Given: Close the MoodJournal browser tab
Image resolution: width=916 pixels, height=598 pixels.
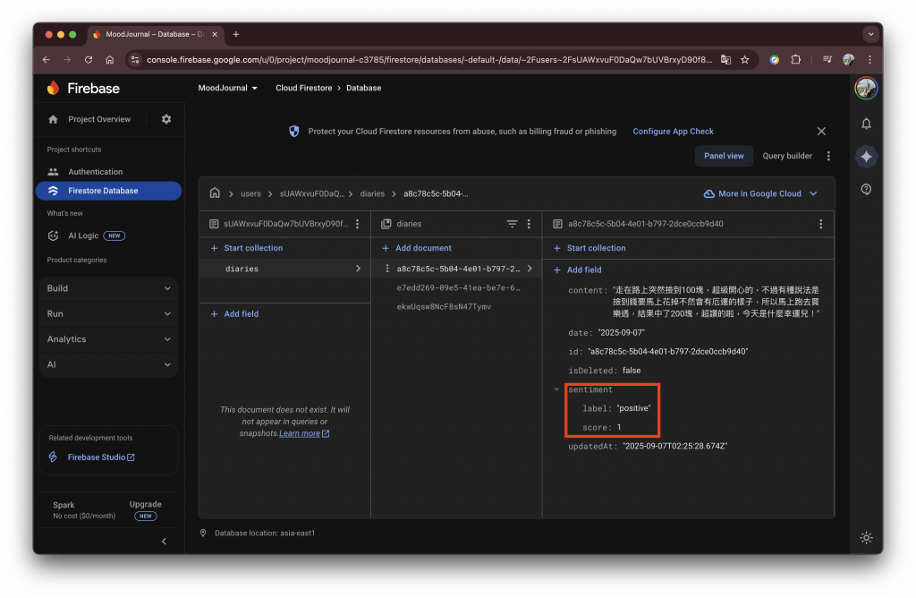Looking at the screenshot, I should (x=215, y=35).
